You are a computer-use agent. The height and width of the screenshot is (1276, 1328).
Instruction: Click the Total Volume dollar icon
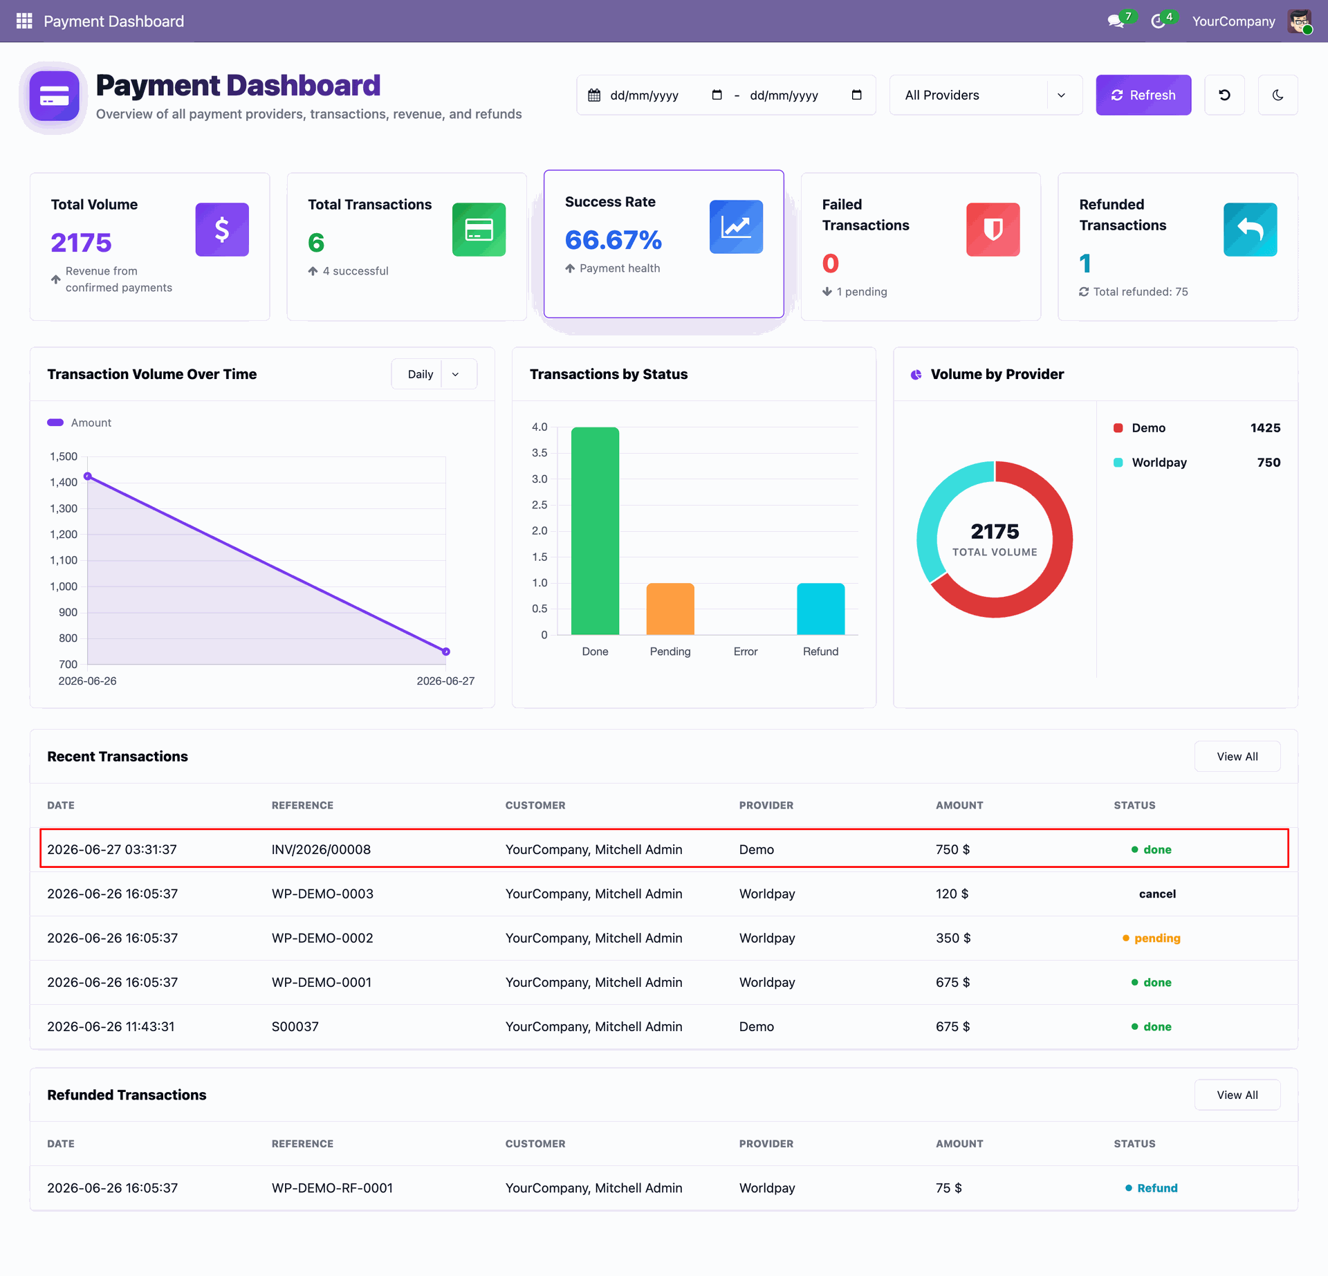point(222,230)
